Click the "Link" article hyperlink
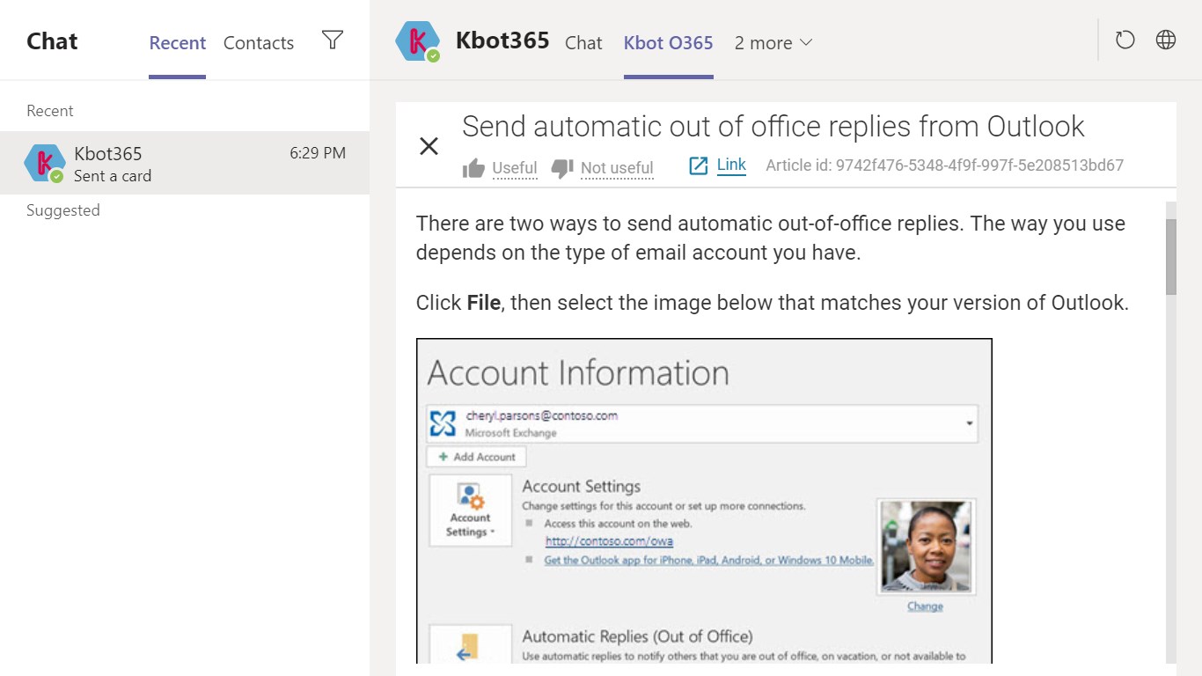 [x=731, y=165]
